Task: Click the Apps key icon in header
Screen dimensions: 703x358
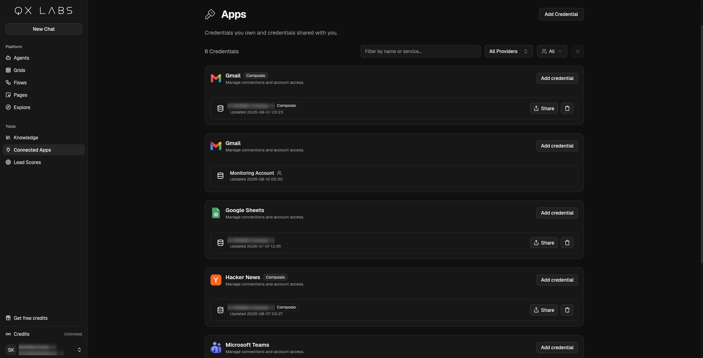Action: coord(210,14)
